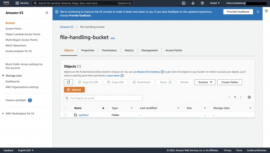Click the python folder icon
This screenshot has width=270, height=153.
pos(76,115)
